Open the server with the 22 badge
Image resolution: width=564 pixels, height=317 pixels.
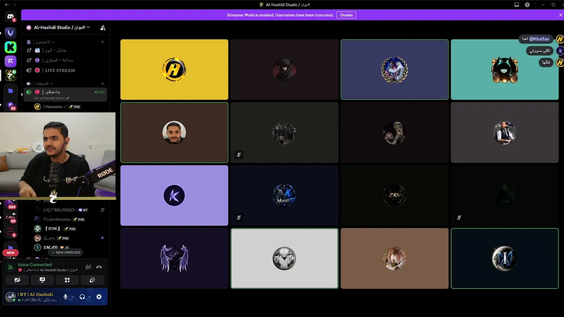pos(11,106)
